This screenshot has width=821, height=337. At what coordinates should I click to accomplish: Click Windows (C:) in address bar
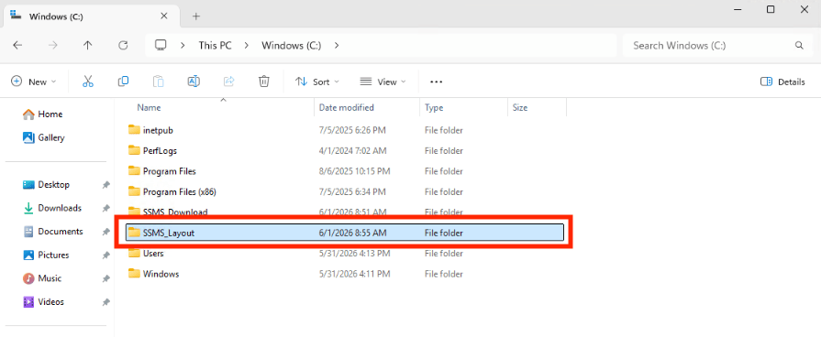tap(291, 46)
